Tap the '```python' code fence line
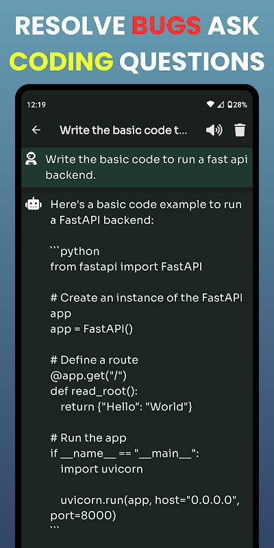 pyautogui.click(x=75, y=251)
